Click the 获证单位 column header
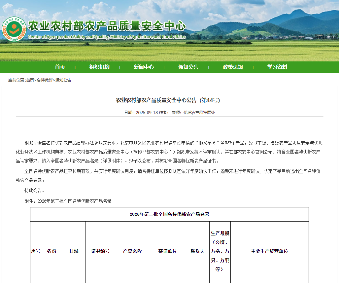This screenshot has width=339, height=283. pyautogui.click(x=167, y=251)
